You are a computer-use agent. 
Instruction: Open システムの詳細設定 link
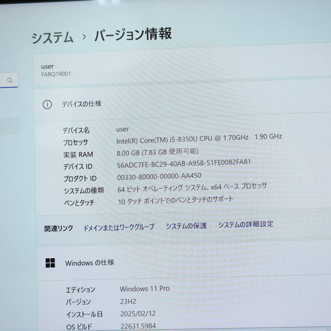[x=246, y=224]
